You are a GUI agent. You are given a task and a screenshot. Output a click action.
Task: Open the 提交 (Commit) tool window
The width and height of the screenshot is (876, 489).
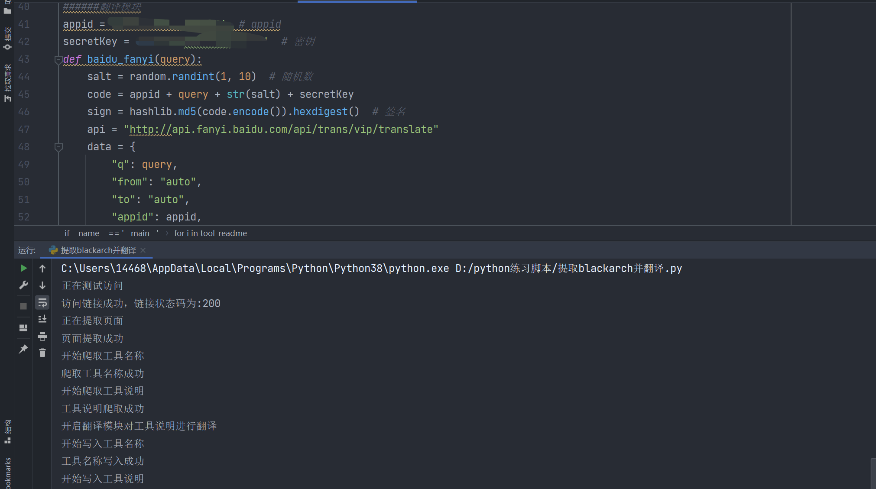[x=7, y=38]
